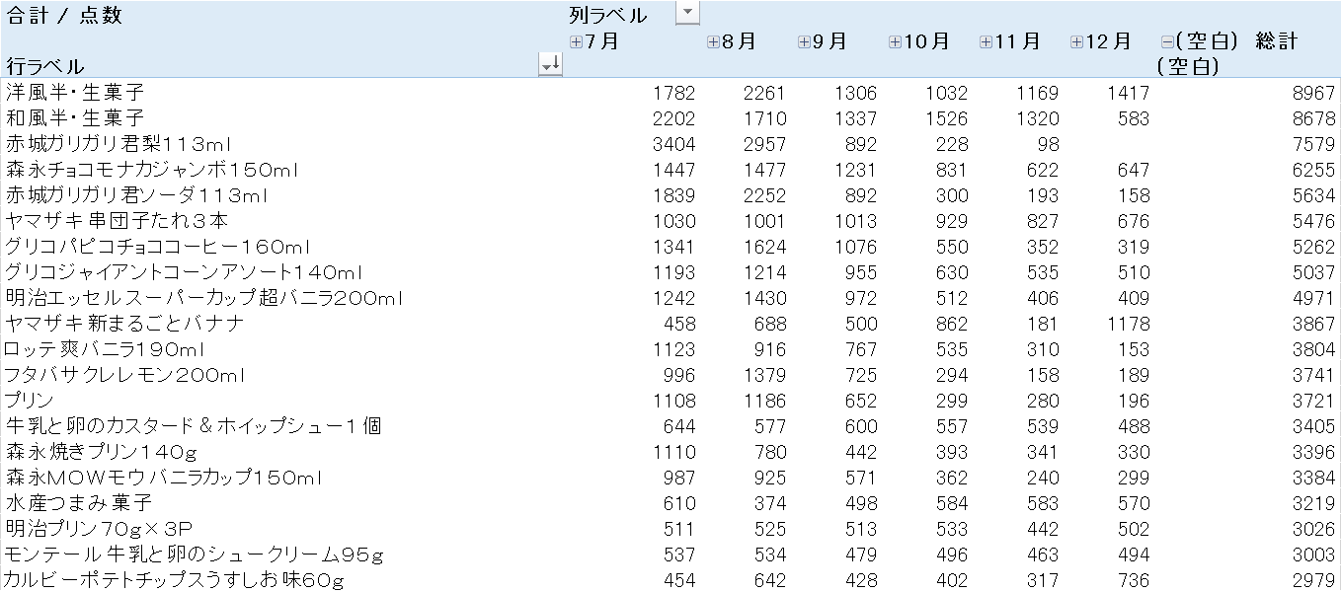
Task: Click the 合計 / 点数 header cell
Action: pos(64,16)
